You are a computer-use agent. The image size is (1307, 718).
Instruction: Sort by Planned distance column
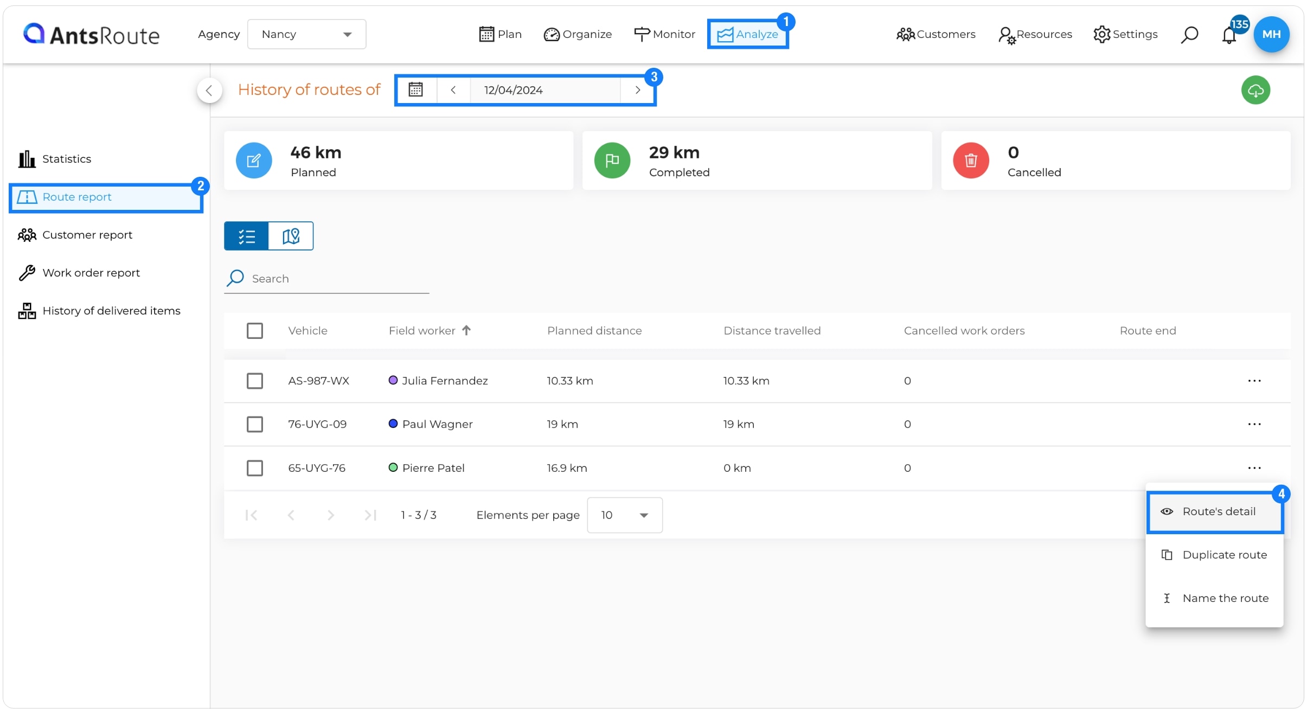point(594,331)
